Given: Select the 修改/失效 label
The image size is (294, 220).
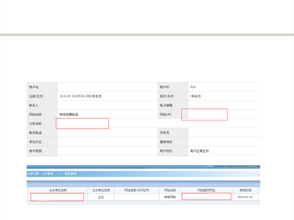Looking at the screenshot, I should pyautogui.click(x=167, y=96).
